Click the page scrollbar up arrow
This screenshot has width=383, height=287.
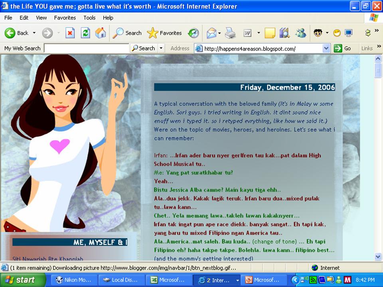(378, 59)
